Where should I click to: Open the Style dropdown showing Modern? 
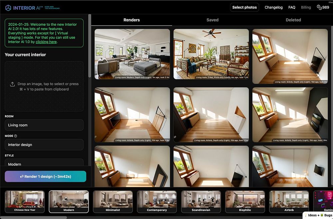point(44,162)
